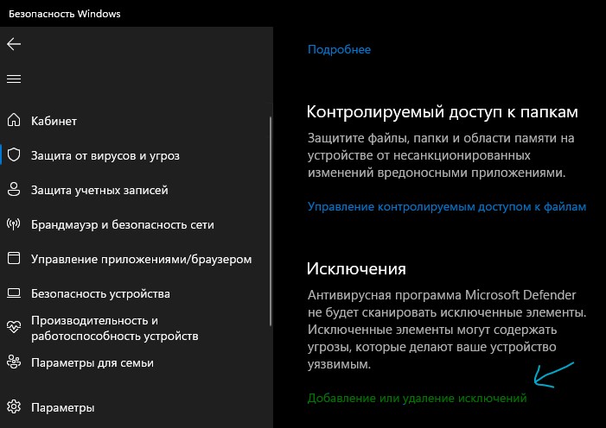Screen dimensions: 606x428
Task: Go back with the arrow icon
Action: (x=14, y=44)
